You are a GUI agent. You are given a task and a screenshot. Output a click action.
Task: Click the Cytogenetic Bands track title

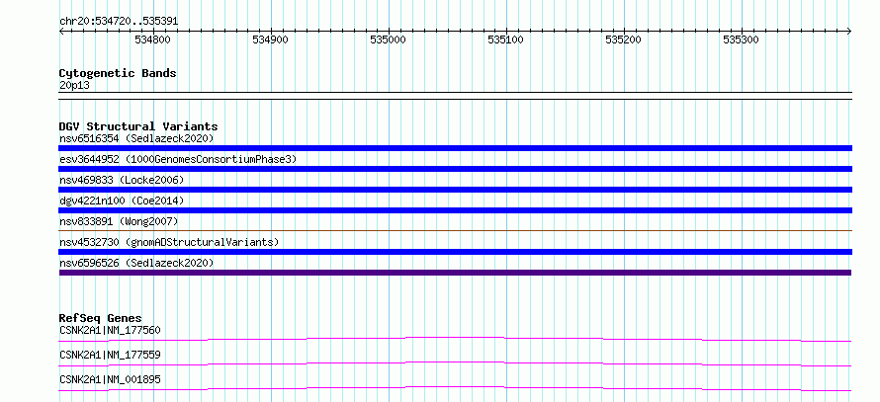[118, 73]
